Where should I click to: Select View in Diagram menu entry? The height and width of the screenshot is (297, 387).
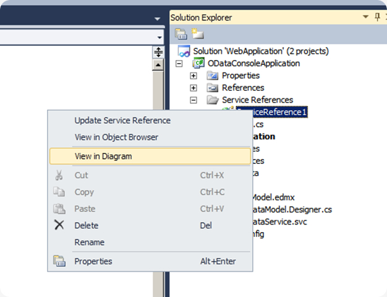[x=103, y=157]
